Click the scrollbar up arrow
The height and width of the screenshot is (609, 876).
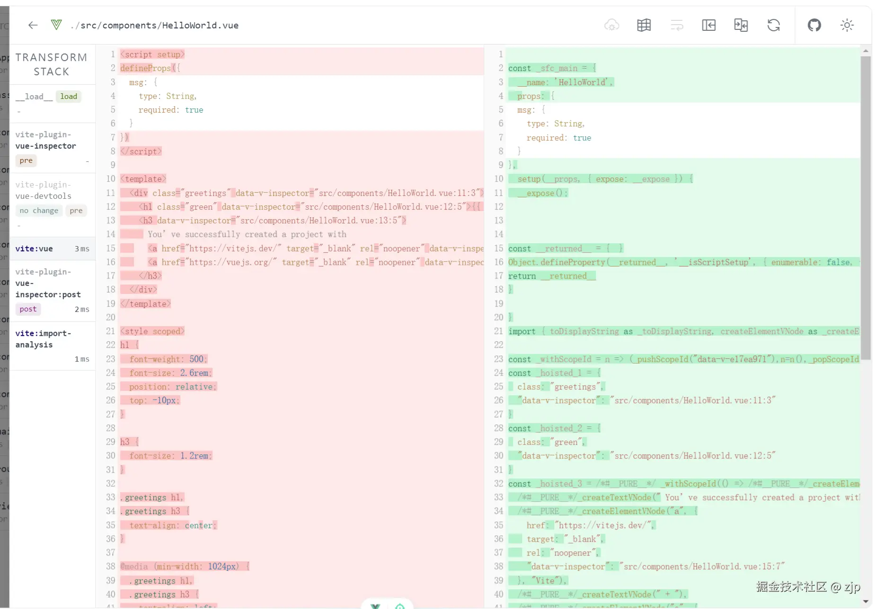(x=866, y=50)
